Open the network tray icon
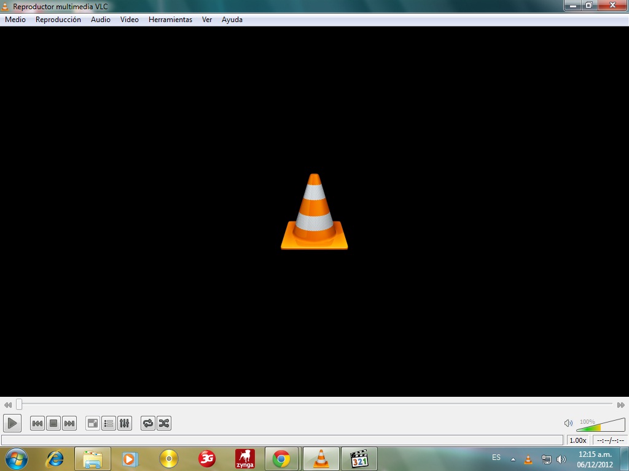The image size is (629, 471). tap(546, 459)
